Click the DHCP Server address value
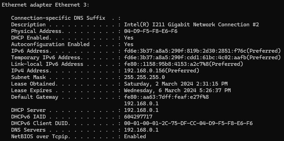 coord(141,110)
